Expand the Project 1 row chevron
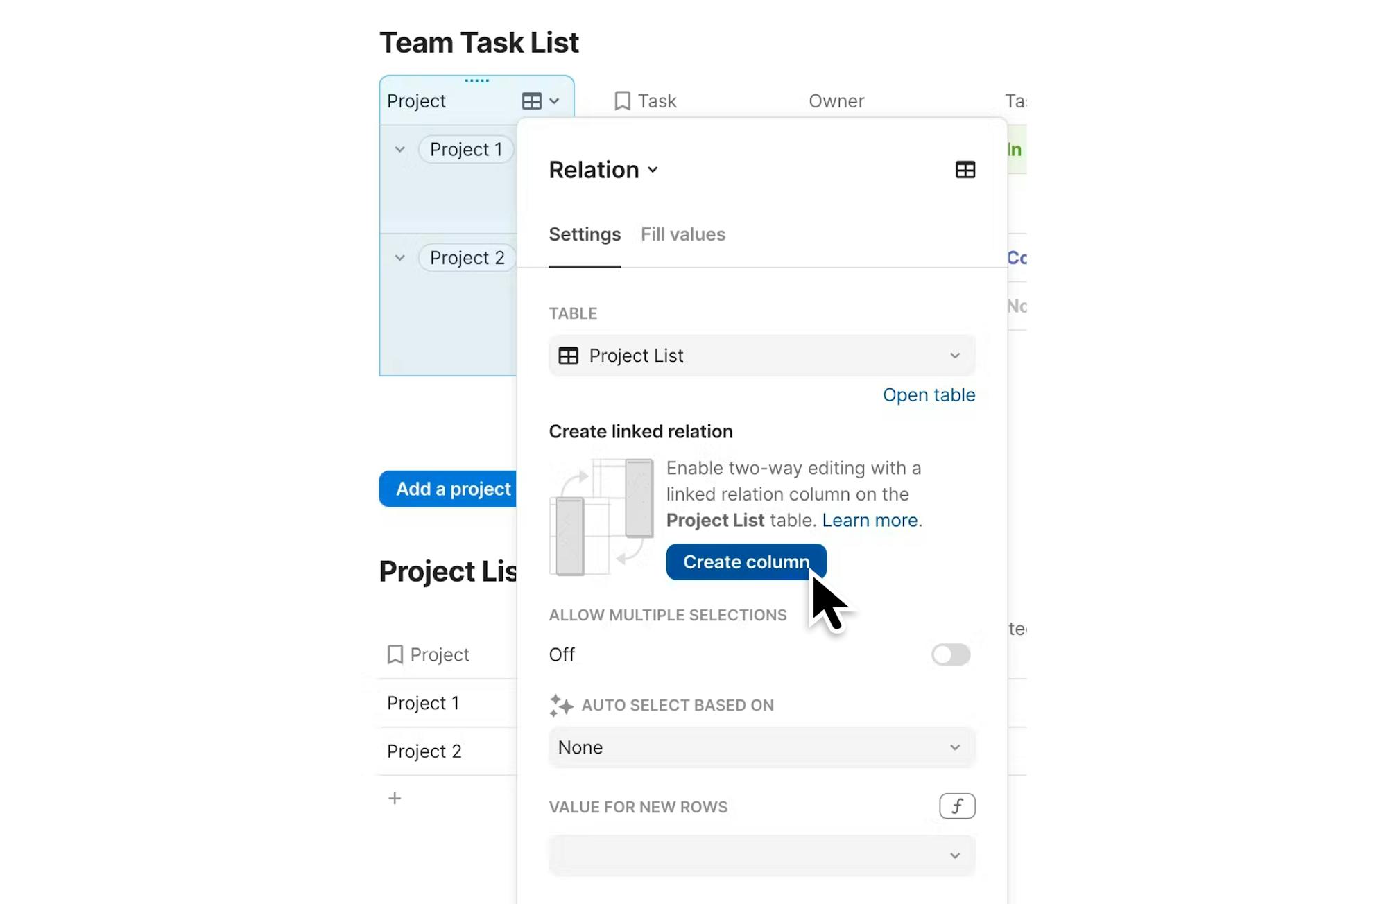1387x904 pixels. click(399, 150)
